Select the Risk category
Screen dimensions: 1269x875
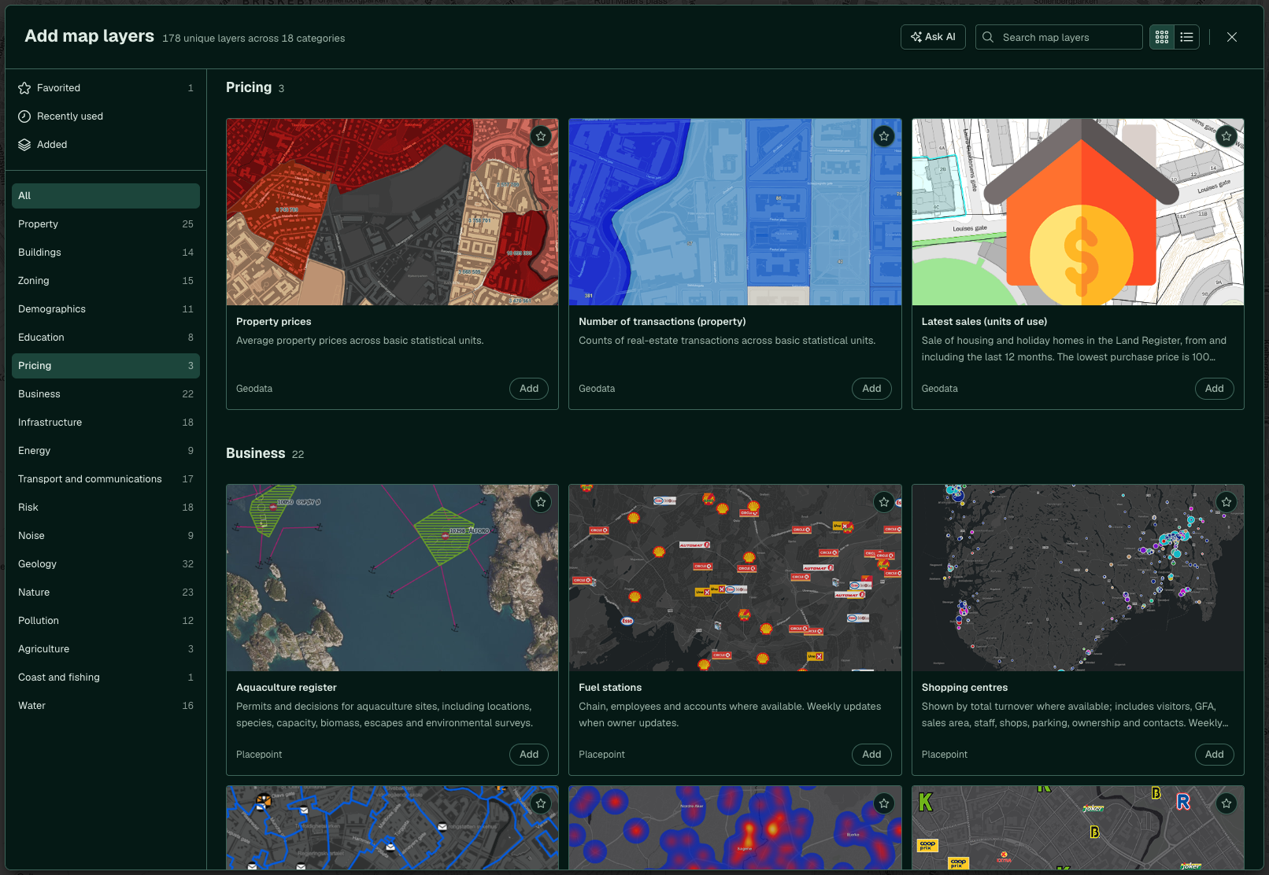[x=105, y=508]
